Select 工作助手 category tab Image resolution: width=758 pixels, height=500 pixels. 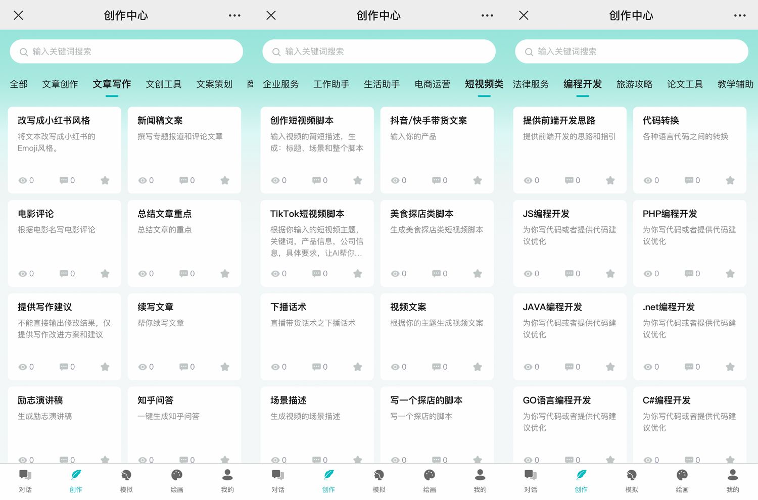(x=331, y=84)
